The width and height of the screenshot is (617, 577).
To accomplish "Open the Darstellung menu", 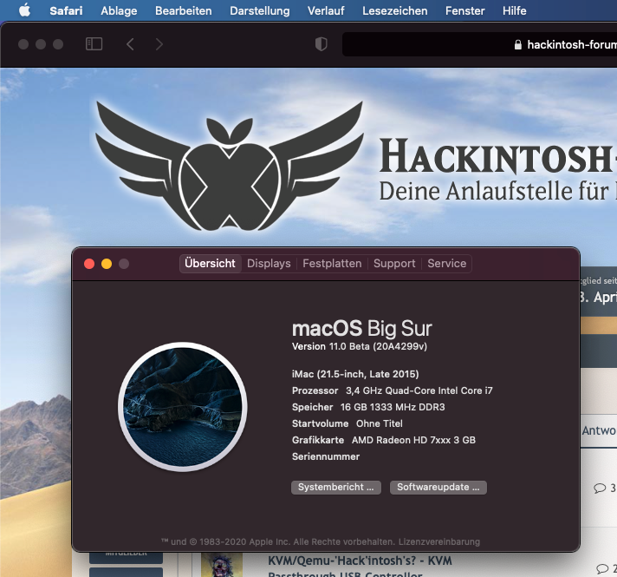I will [x=260, y=10].
